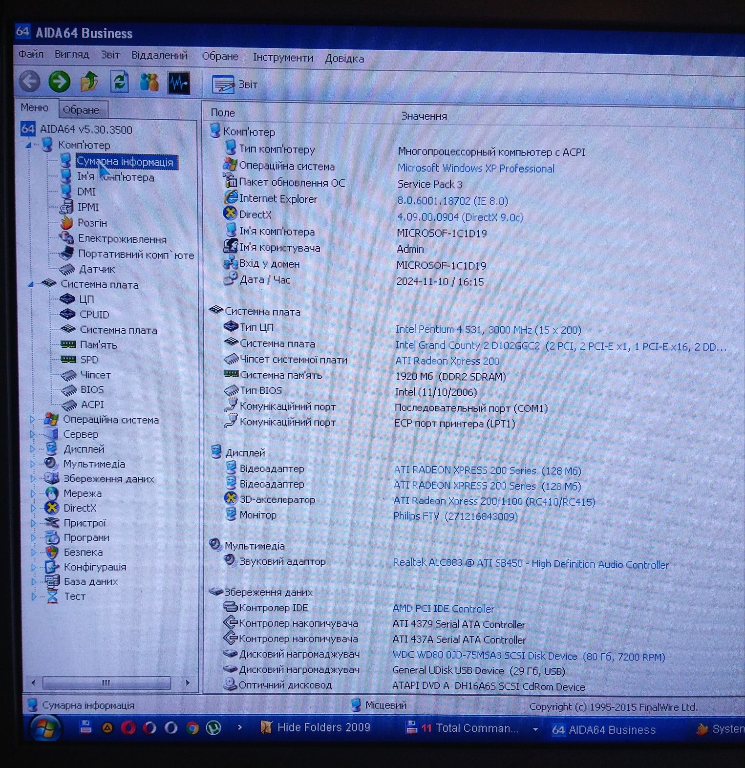
Task: Expand the Операційна система tree node
Action: pos(32,420)
